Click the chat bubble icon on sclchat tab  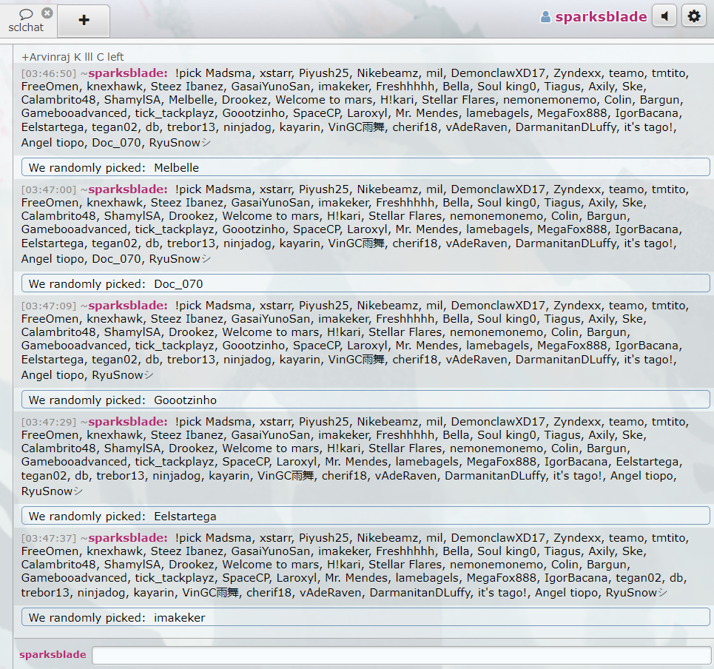(26, 14)
